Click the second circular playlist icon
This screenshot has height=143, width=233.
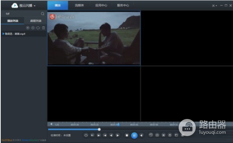pyautogui.click(x=33, y=28)
